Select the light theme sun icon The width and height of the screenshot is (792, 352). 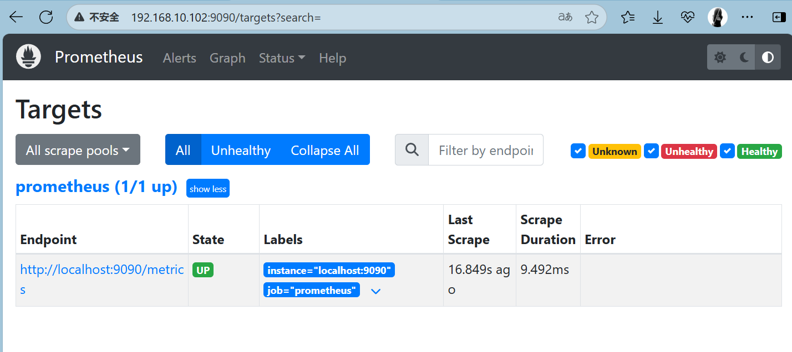tap(720, 58)
